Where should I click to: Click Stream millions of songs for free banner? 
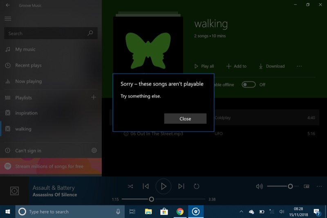(51, 166)
